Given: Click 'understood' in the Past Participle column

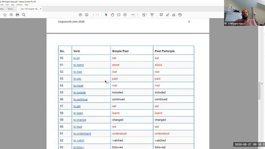Looking at the screenshot, I should (x=162, y=134).
